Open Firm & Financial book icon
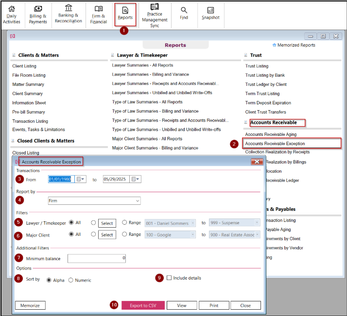 [99, 9]
